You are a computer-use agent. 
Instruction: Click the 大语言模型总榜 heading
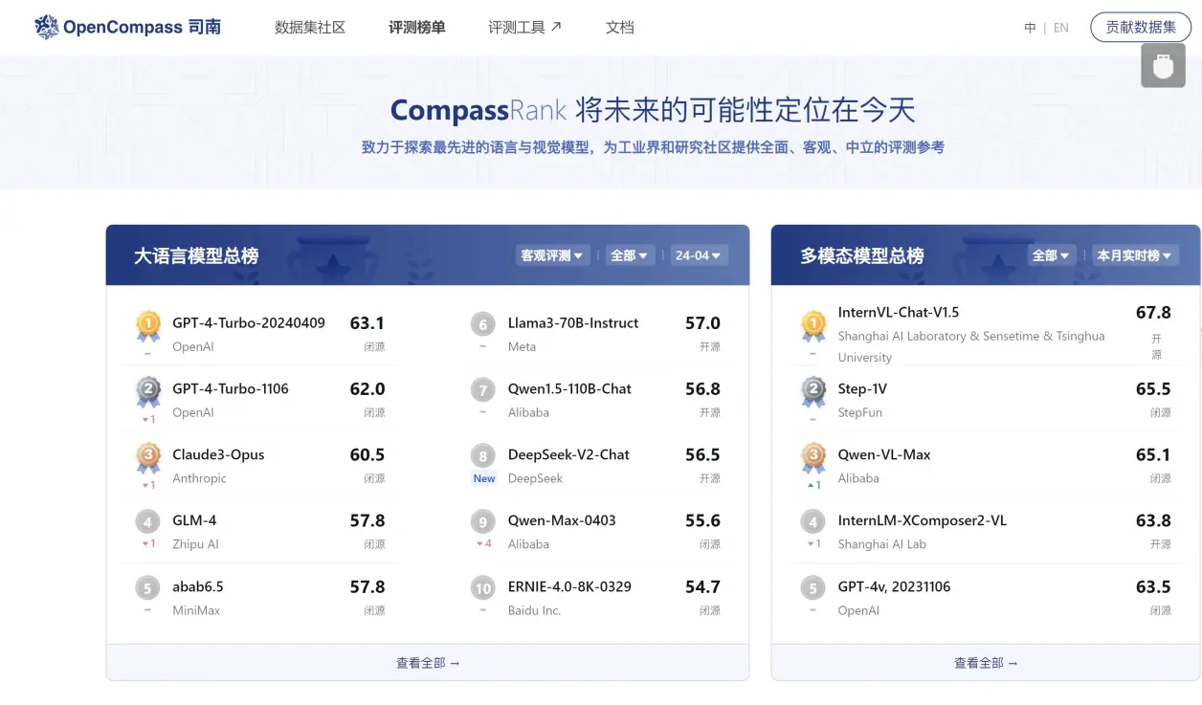(x=196, y=255)
